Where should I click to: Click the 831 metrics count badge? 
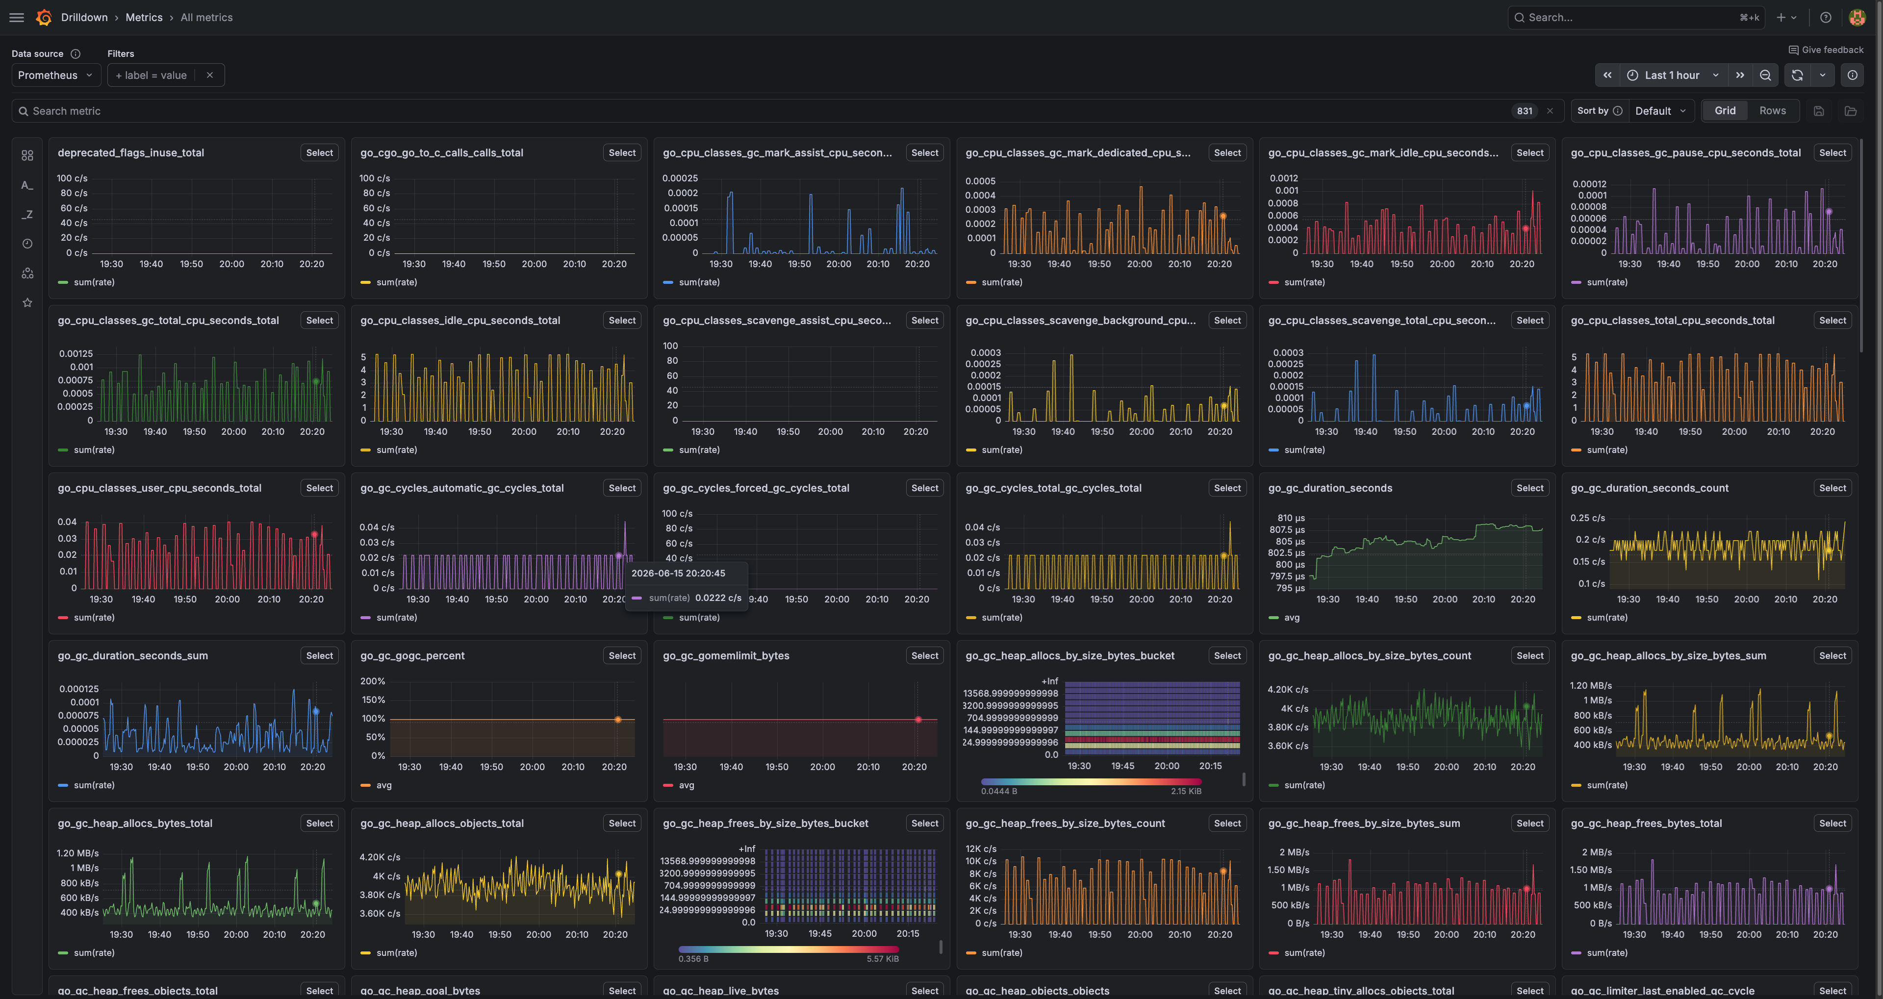pyautogui.click(x=1524, y=111)
